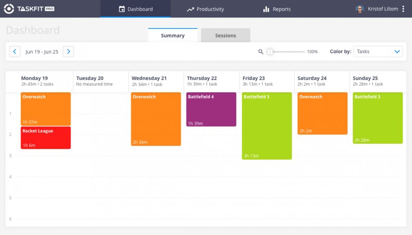Click the "3h 13m • 1 task" summary
412x235 pixels.
click(257, 84)
